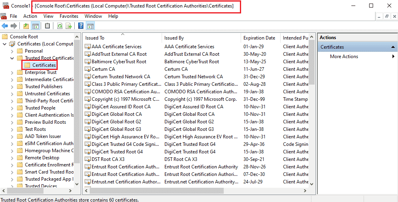
Task: Click the computer certificate icon beside Certificates (Local Computer)
Action: tap(12, 44)
